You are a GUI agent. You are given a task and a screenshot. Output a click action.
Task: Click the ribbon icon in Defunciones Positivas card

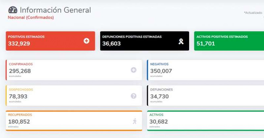(181, 41)
